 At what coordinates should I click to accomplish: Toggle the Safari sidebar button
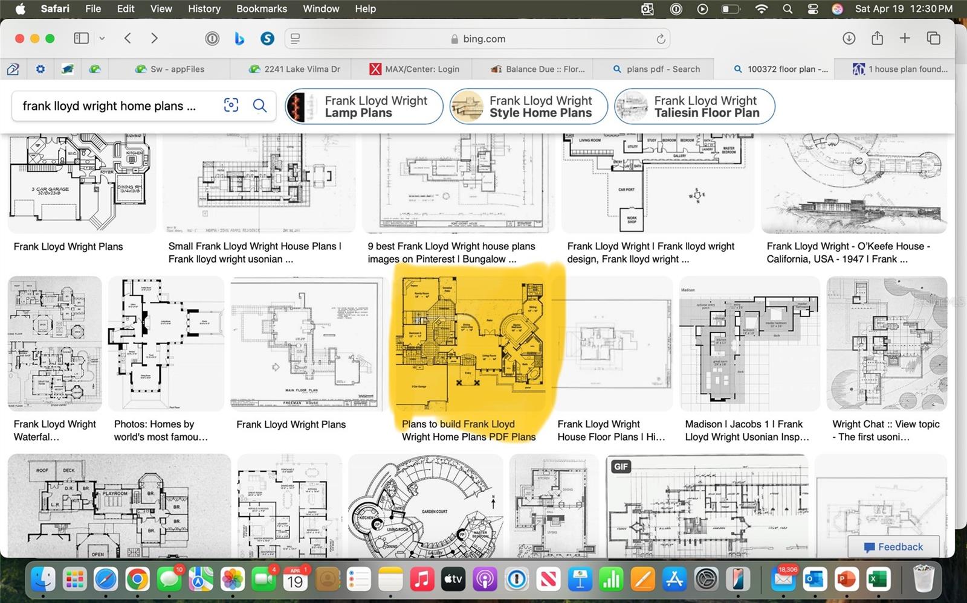(x=81, y=39)
